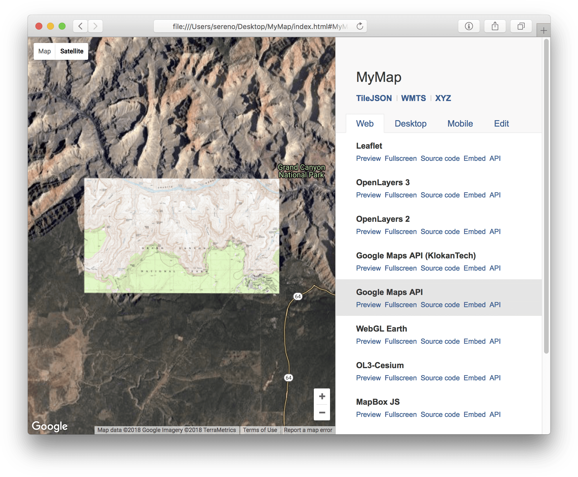Open the Mobile tab
This screenshot has height=477, width=578.
pos(460,123)
